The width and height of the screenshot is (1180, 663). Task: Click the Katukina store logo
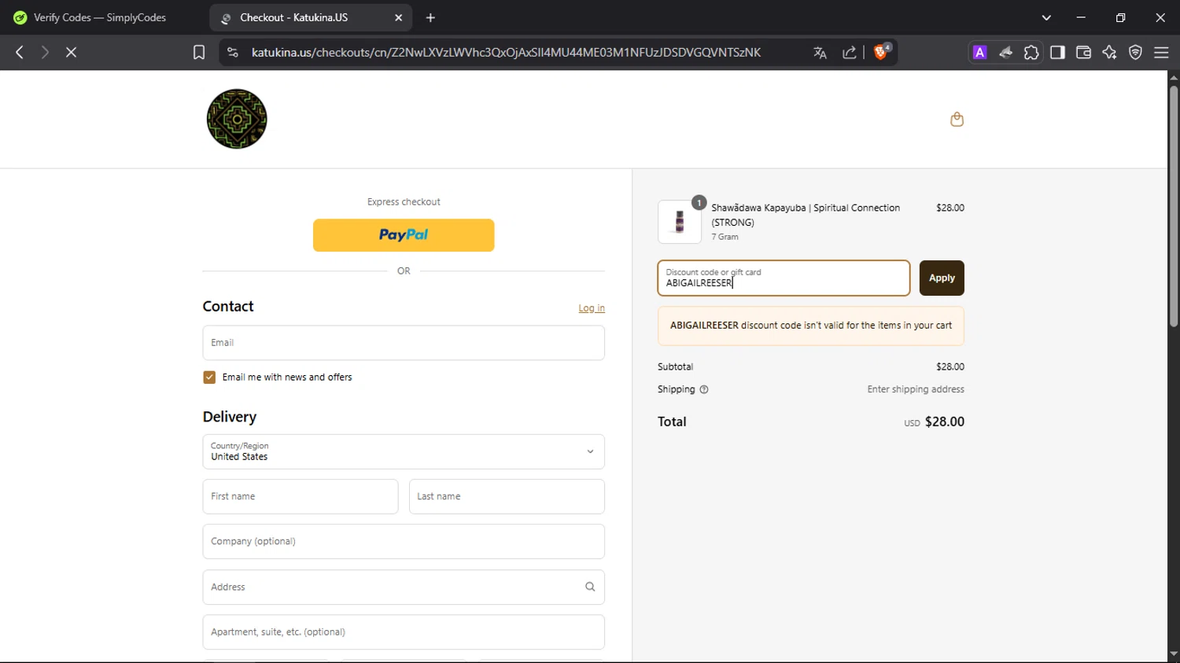point(237,119)
